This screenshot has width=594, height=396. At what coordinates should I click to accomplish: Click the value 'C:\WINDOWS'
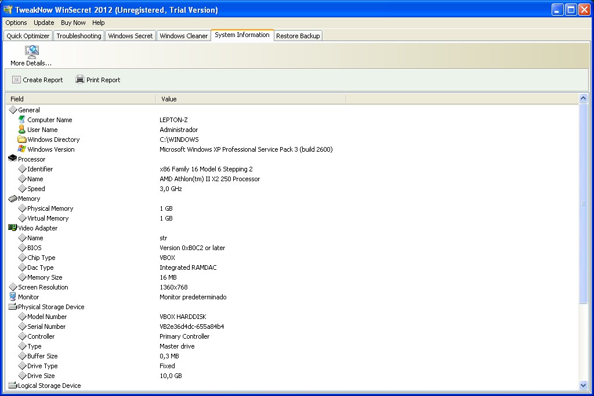click(x=179, y=140)
